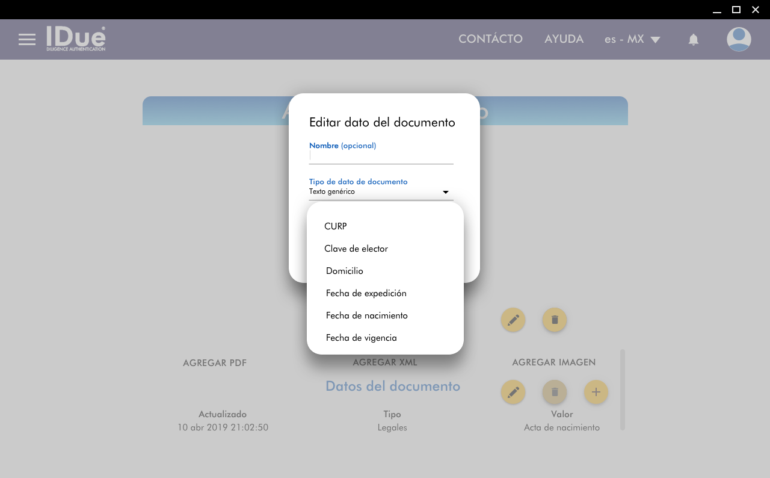This screenshot has width=770, height=478.
Task: Expand the es - MX language selector
Action: pos(632,40)
